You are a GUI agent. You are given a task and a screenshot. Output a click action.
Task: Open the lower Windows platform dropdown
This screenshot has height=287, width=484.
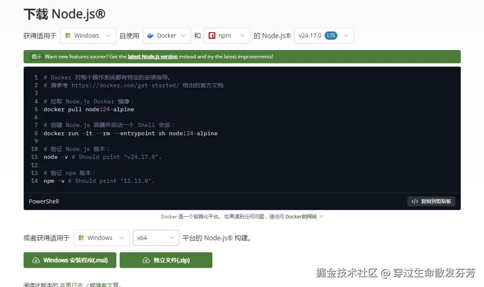click(x=101, y=238)
